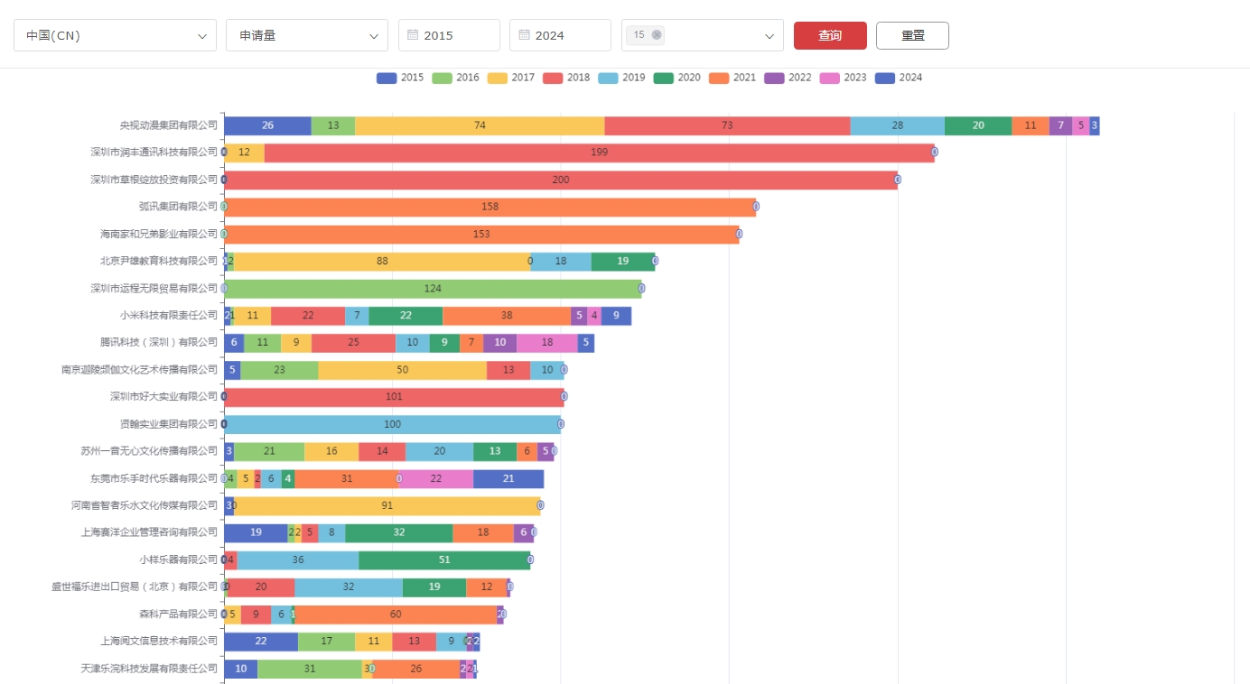
Task: Select the 158 bar of 弧讯集团有限公司
Action: click(490, 207)
